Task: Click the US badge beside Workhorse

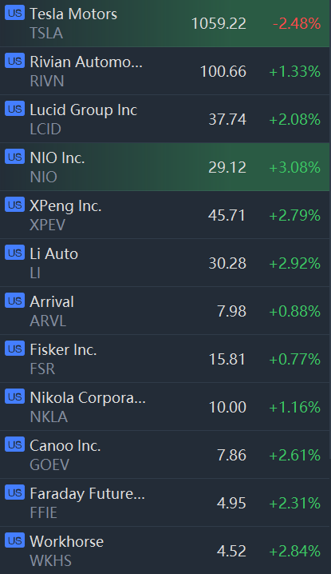Action: click(x=14, y=540)
